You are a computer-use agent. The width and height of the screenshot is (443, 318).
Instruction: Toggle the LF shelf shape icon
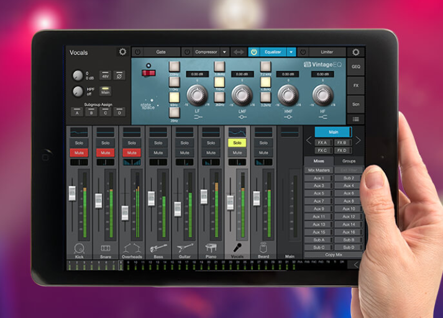[x=198, y=117]
